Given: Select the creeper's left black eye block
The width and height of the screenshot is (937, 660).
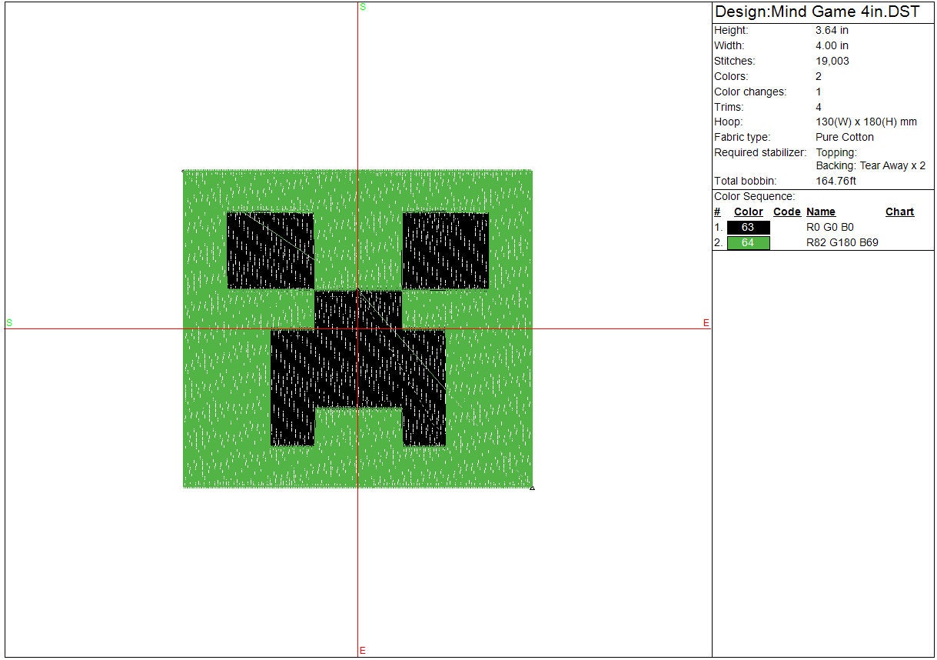Looking at the screenshot, I should point(270,251).
